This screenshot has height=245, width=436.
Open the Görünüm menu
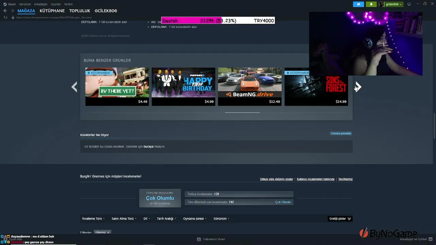25,4
